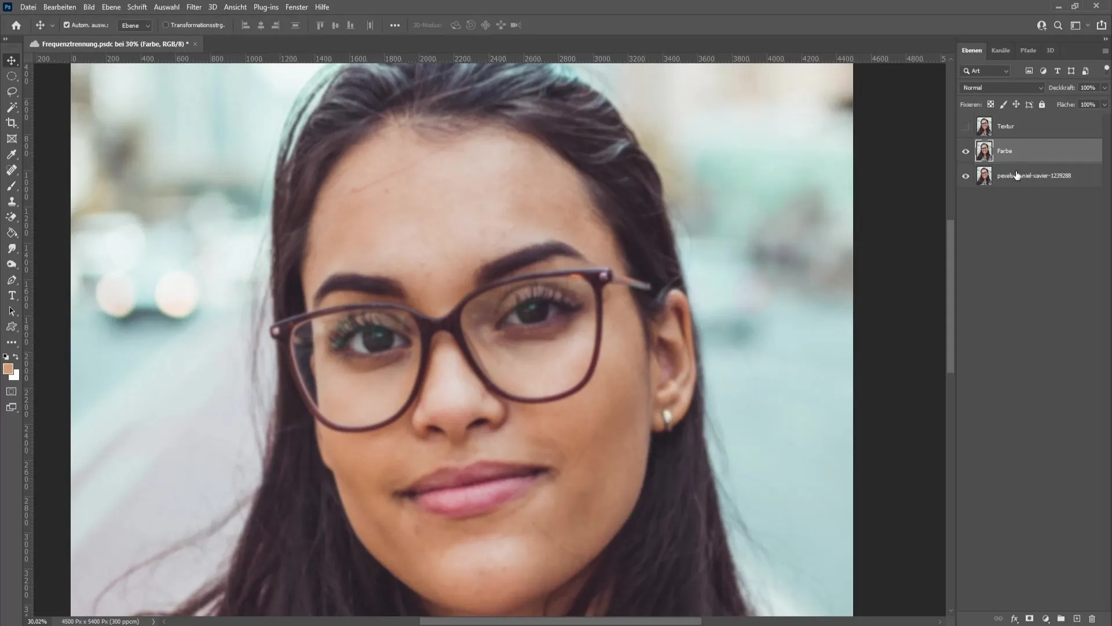The width and height of the screenshot is (1112, 626).
Task: Click the Farbe layer thumbnail
Action: point(985,151)
